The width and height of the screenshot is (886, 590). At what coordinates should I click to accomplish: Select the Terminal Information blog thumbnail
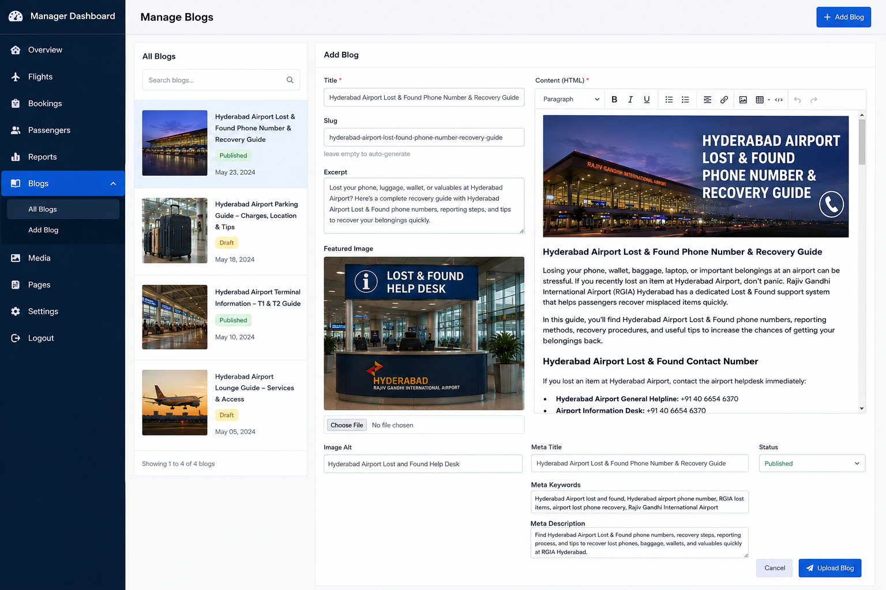click(175, 317)
